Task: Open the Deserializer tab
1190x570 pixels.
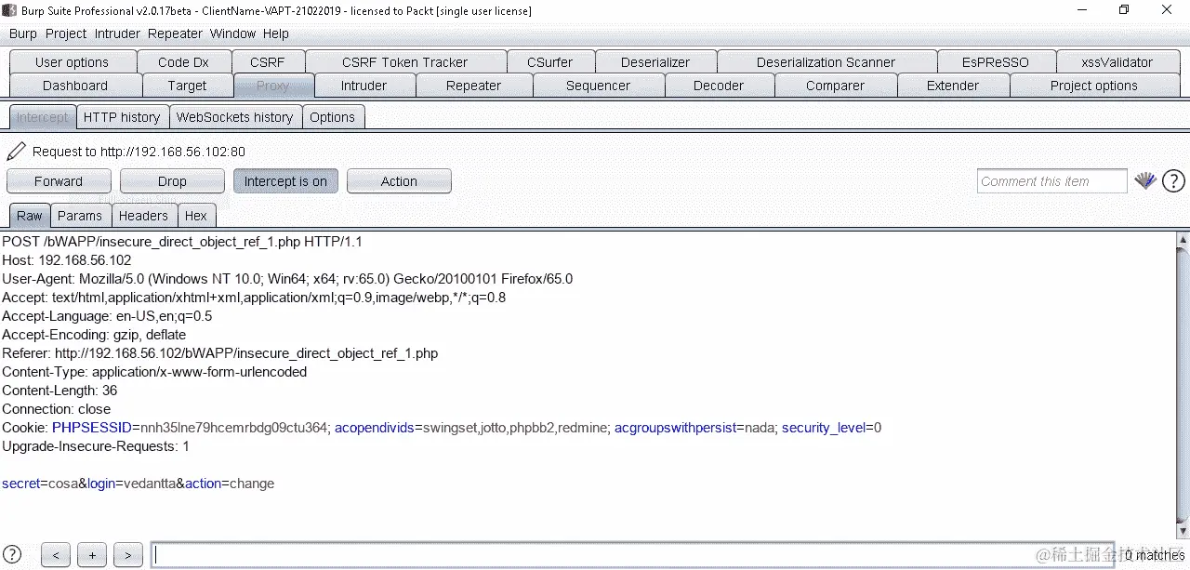Action: (x=655, y=62)
